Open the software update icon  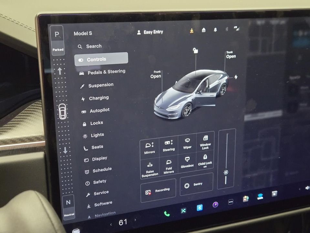192,30
